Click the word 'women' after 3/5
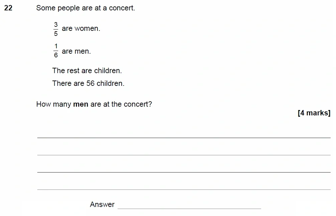 tap(86, 29)
